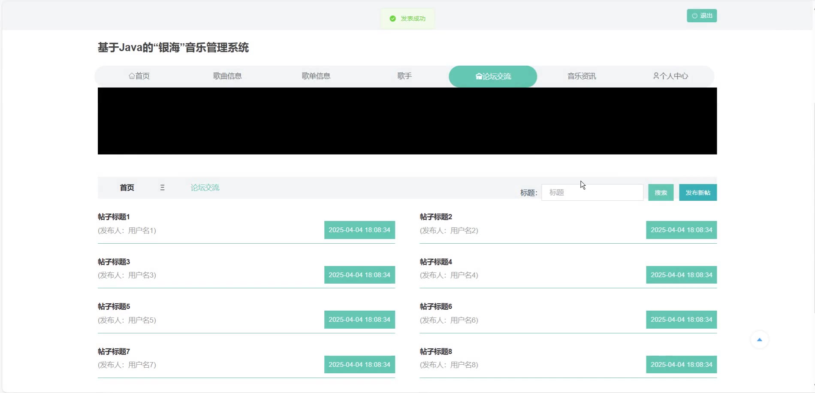Click the date badge for 帖子标题1

coord(359,230)
